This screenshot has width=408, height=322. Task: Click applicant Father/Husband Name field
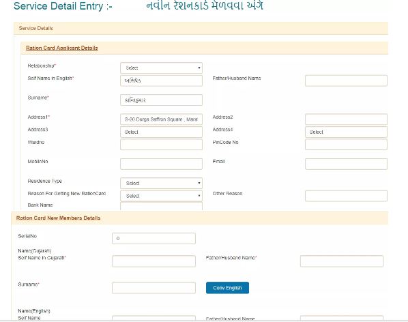346,80
